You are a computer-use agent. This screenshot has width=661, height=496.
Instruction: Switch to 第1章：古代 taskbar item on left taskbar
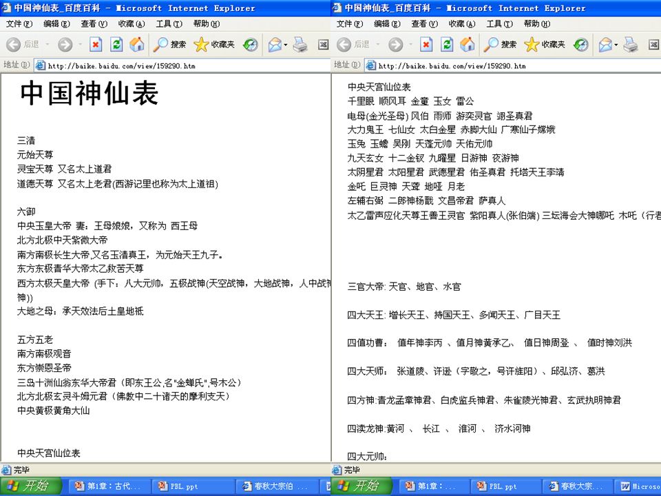(x=108, y=486)
